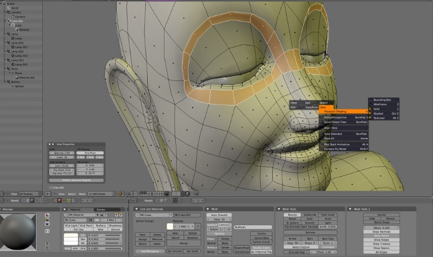433x257 pixels.
Task: Collapse the Mesh Tools panel triangle
Action: click(x=279, y=209)
